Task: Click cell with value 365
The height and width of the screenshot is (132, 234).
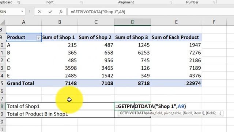Action: (x=60, y=53)
